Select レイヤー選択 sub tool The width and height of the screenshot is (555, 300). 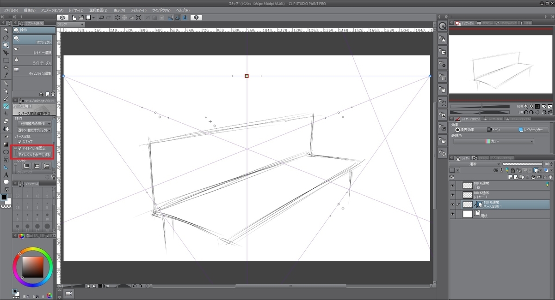tap(32, 50)
